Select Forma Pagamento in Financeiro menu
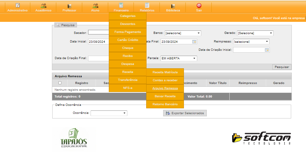This screenshot has height=156, width=306. tap(128, 32)
